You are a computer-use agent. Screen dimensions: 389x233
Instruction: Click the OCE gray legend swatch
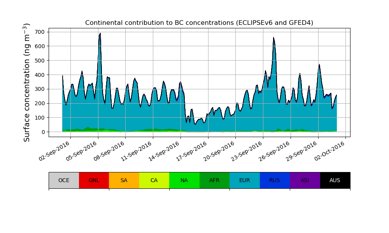(x=64, y=180)
